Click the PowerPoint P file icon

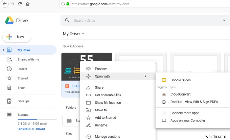(x=67, y=86)
